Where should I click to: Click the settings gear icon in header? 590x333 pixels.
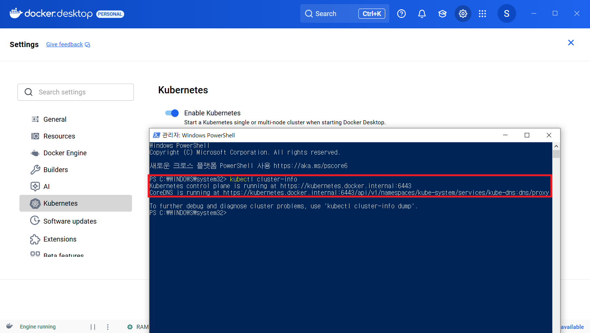tap(463, 14)
